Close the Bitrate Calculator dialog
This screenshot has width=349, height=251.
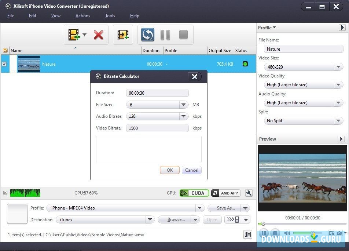(195, 77)
